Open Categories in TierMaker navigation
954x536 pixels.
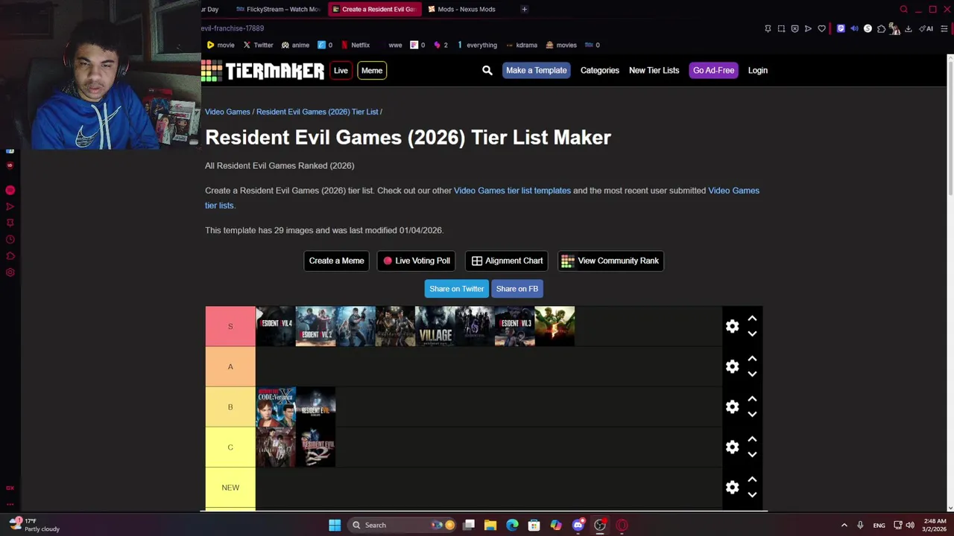click(x=600, y=70)
